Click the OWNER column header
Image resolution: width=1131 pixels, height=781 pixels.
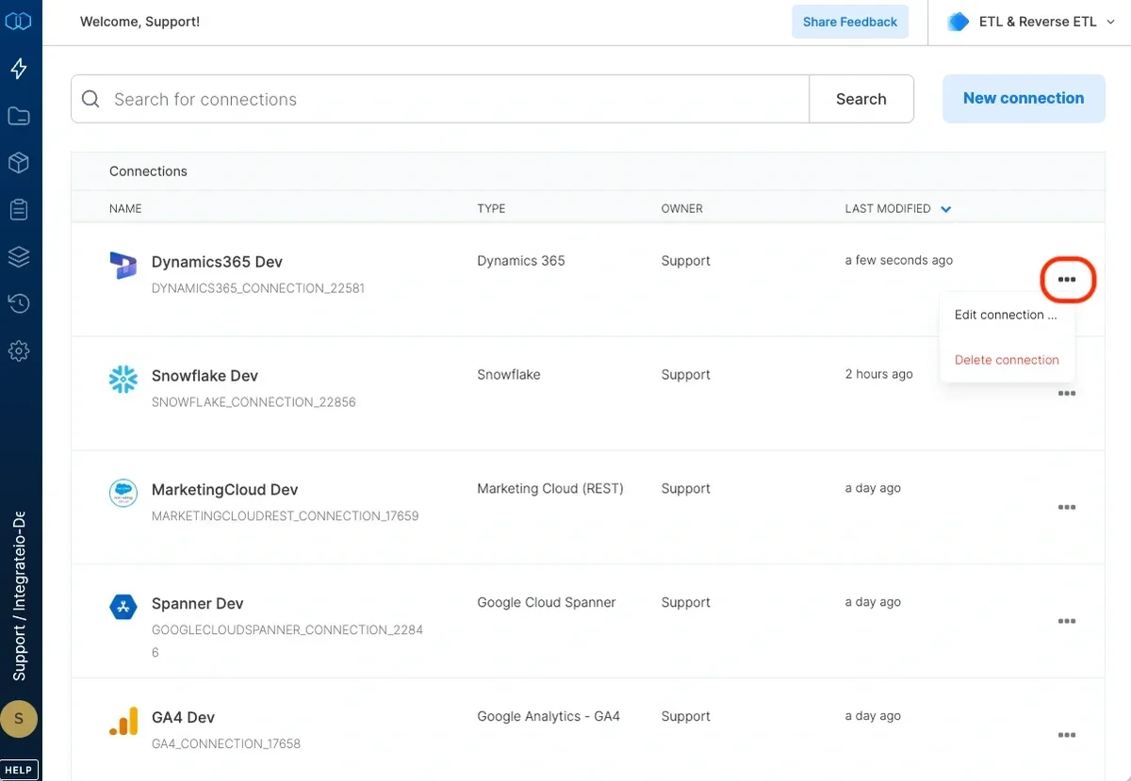pos(682,209)
